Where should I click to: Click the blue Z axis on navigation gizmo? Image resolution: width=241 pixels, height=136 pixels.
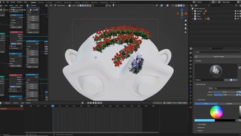tap(182, 10)
